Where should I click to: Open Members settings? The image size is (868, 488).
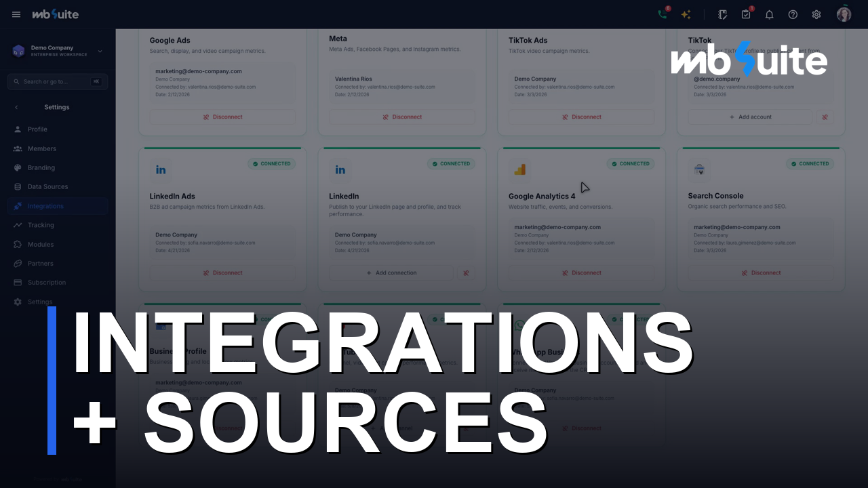(x=58, y=148)
